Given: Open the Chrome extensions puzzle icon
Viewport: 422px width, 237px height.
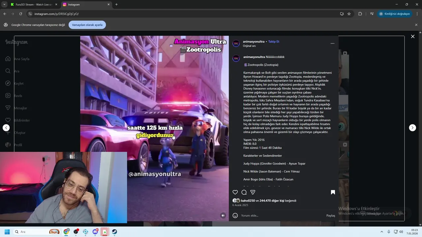Looking at the screenshot, I should point(360,14).
